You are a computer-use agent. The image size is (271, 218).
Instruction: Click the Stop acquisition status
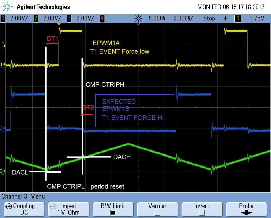pos(209,18)
